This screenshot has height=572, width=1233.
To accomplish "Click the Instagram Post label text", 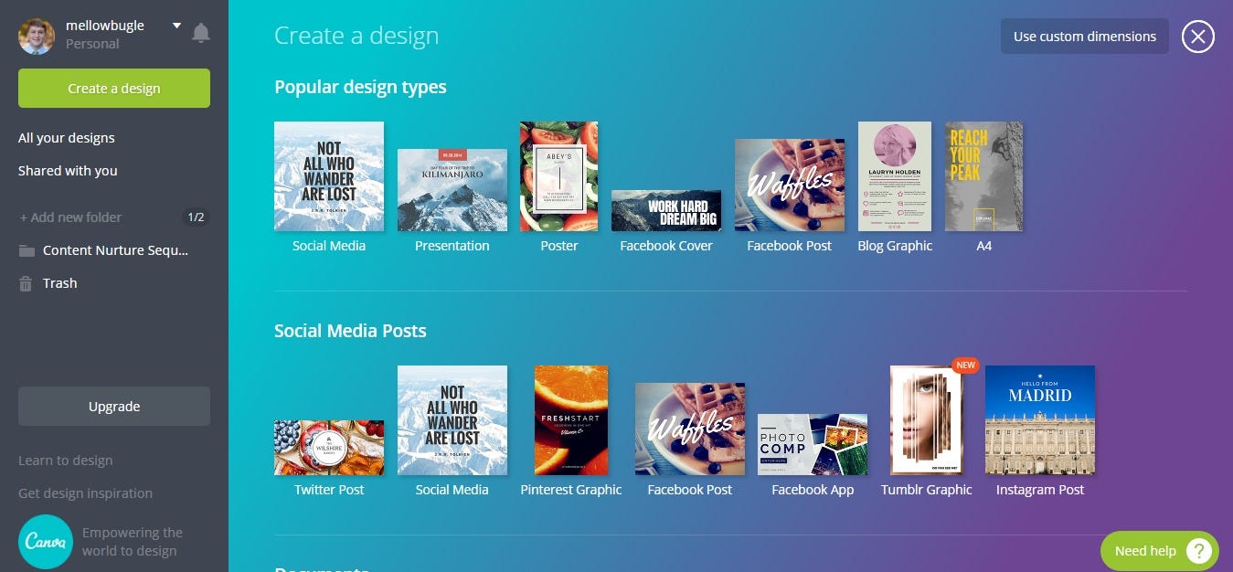I will [1040, 490].
